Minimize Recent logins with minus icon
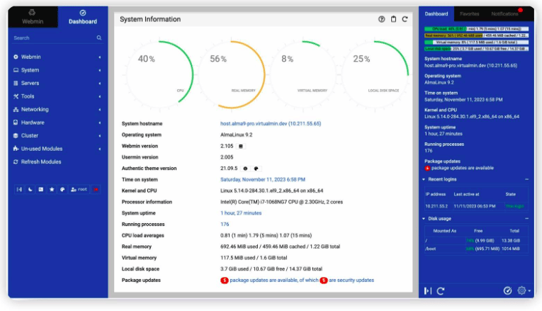 pos(526,179)
